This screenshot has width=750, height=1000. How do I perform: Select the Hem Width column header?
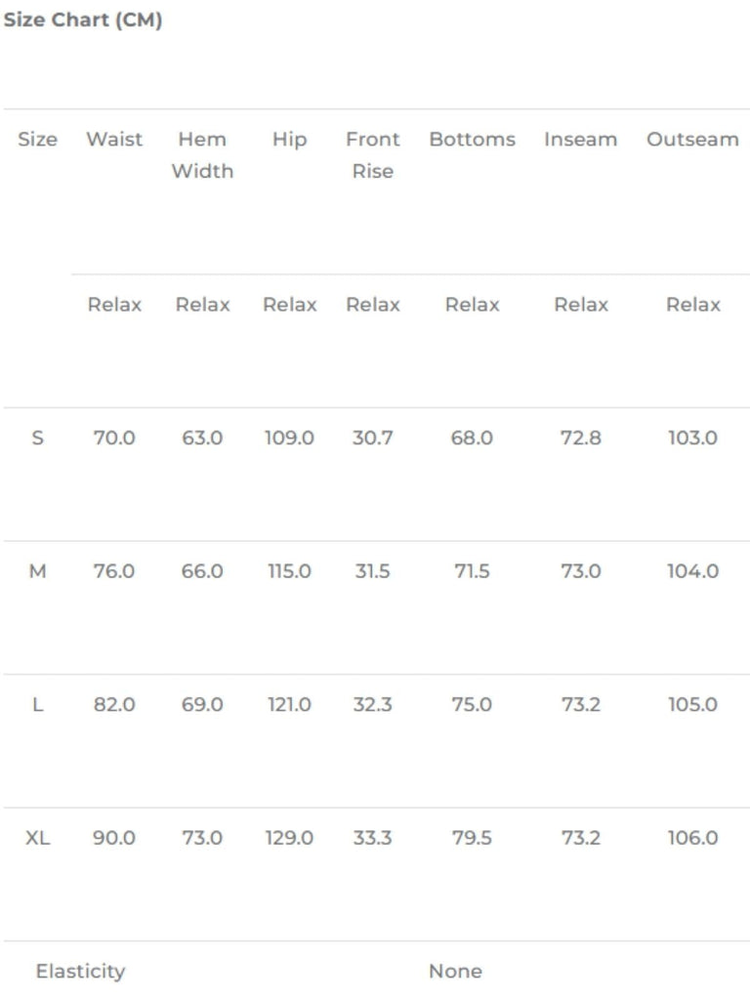202,155
